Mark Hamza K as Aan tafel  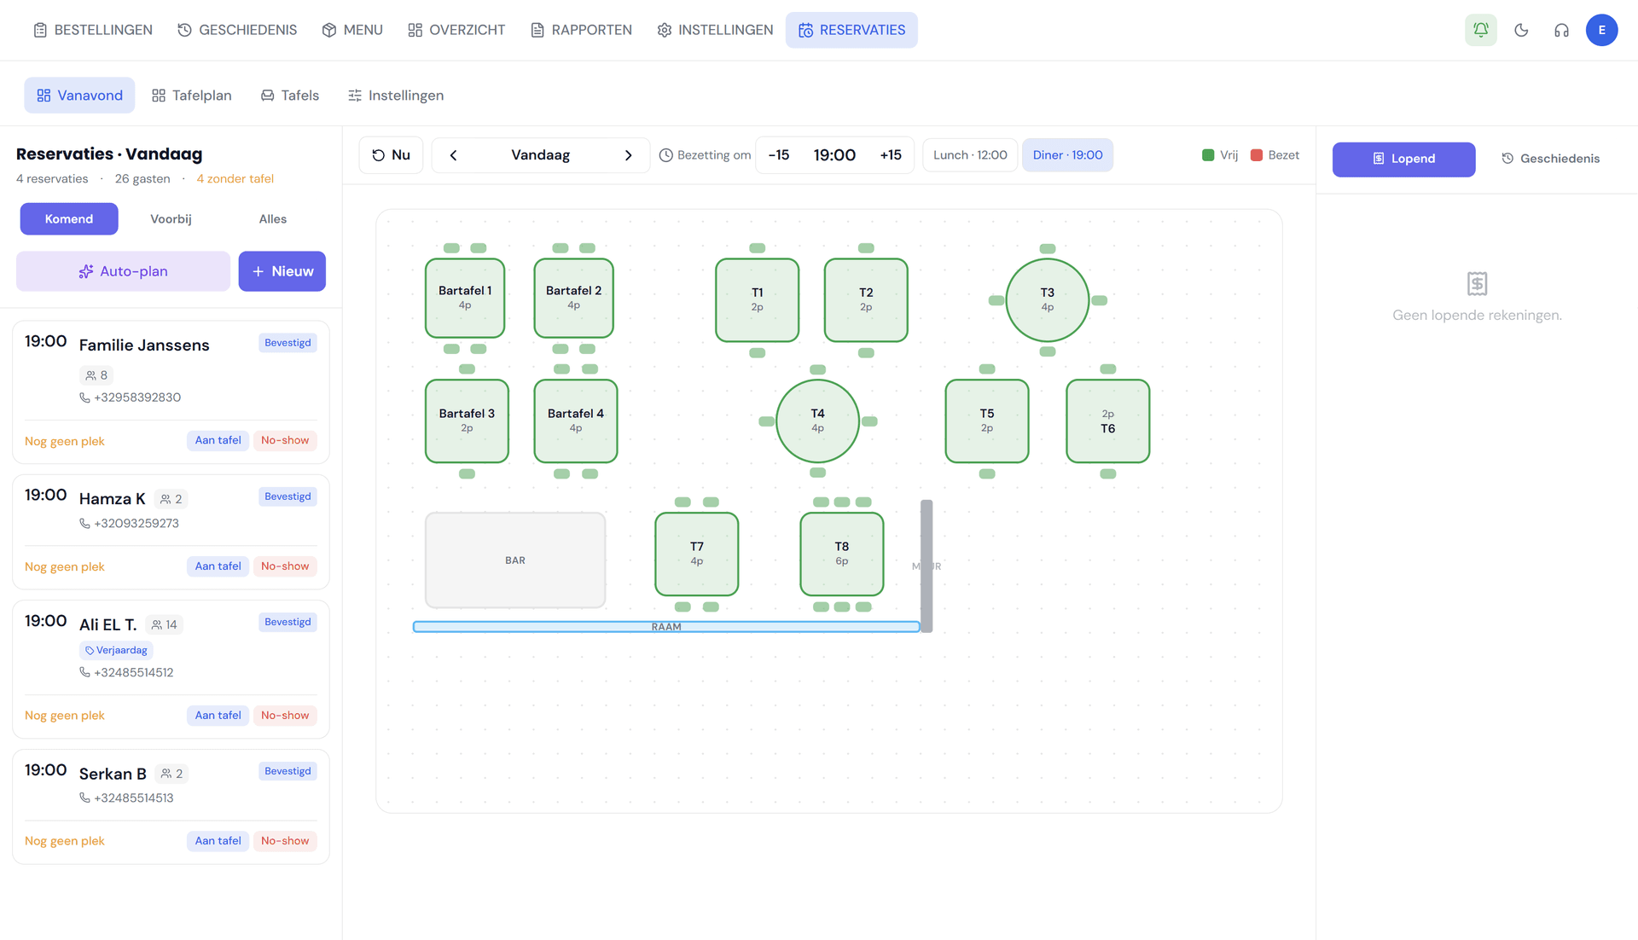218,566
